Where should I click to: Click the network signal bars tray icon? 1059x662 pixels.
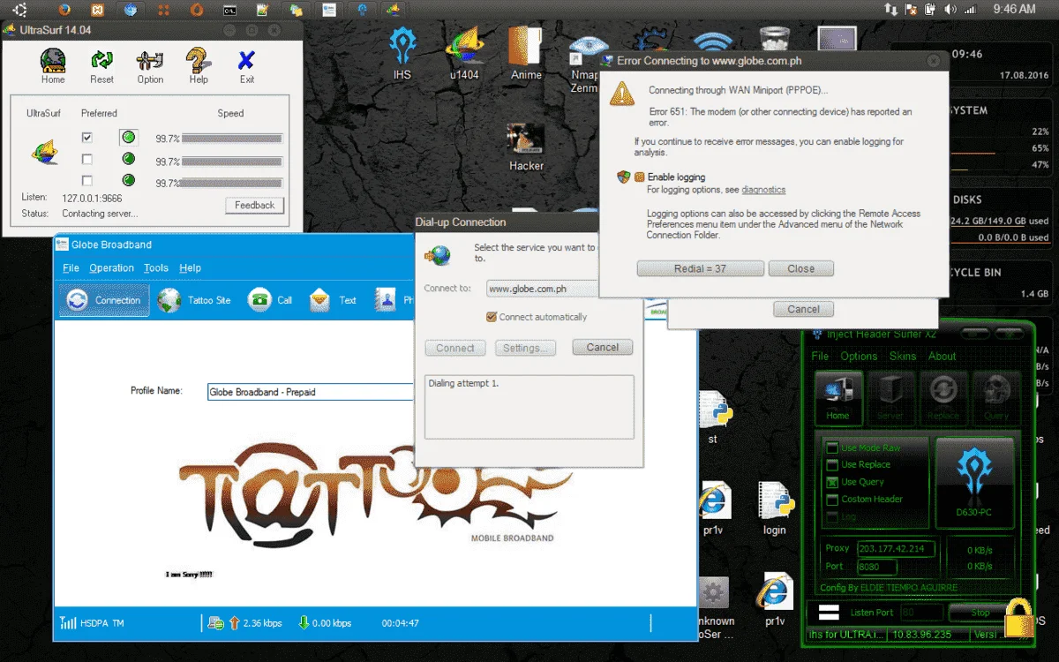pyautogui.click(x=970, y=10)
